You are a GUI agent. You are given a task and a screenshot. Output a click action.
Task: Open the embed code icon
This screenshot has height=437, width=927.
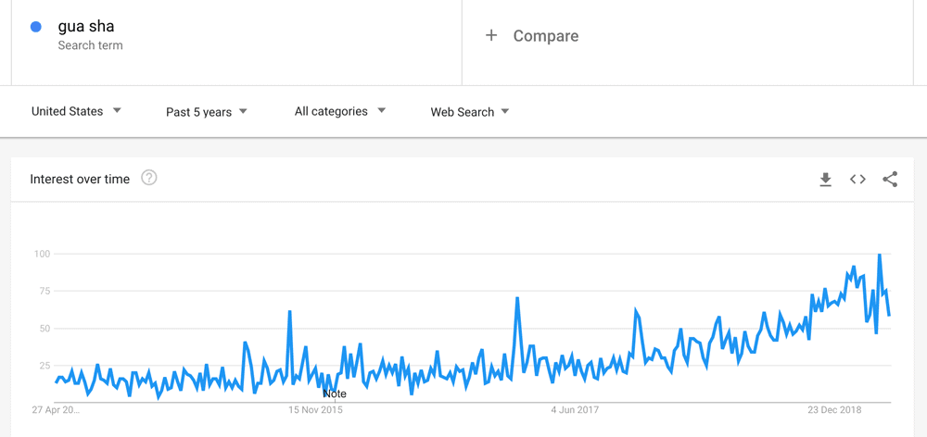pos(857,179)
